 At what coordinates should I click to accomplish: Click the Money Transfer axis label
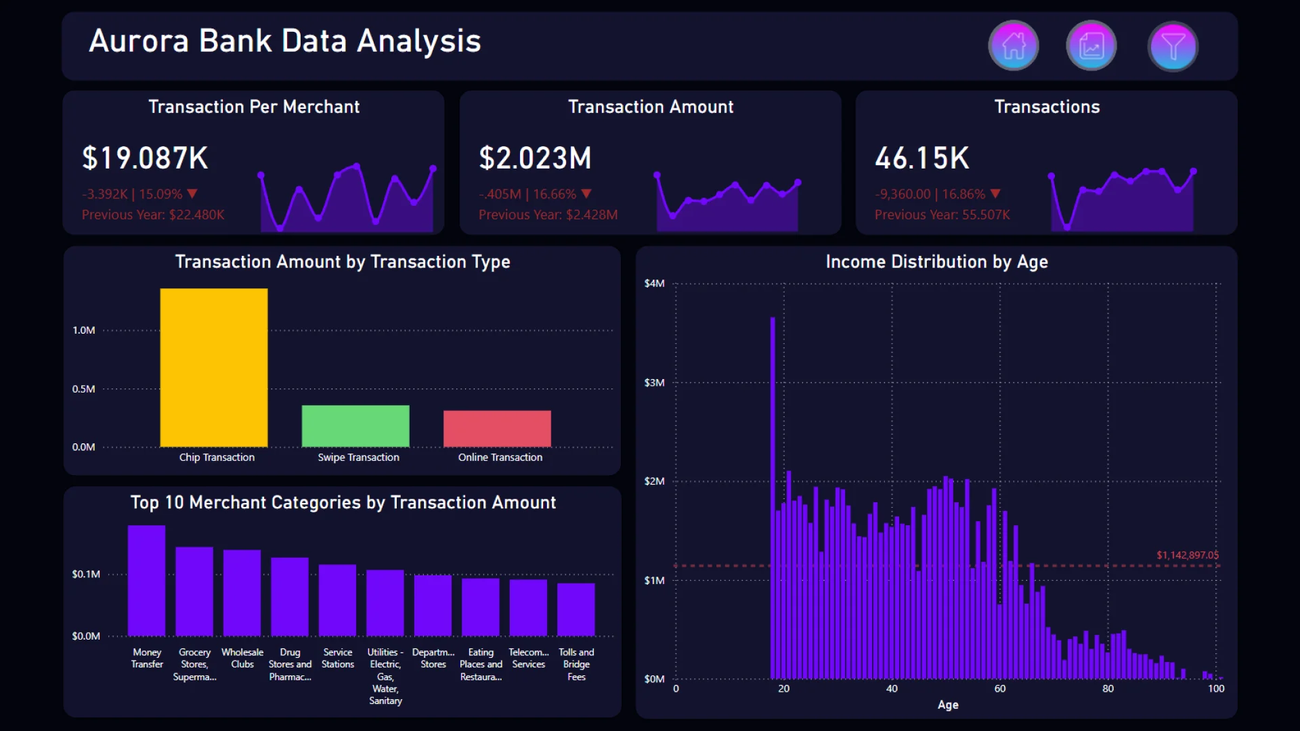coord(147,659)
